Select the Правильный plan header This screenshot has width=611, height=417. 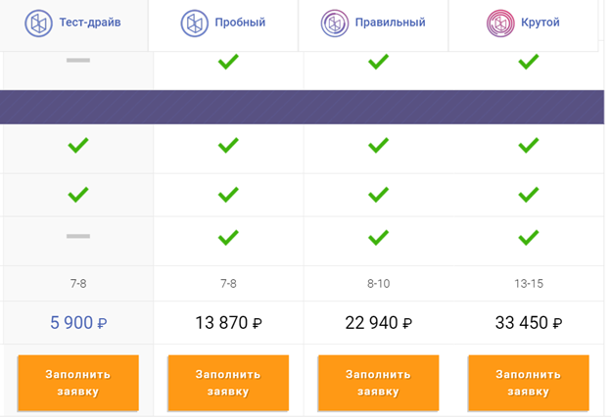click(x=373, y=24)
